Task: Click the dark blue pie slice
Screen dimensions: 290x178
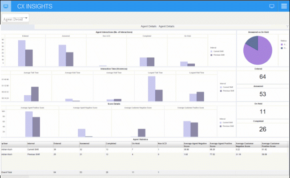Action: tap(253, 43)
